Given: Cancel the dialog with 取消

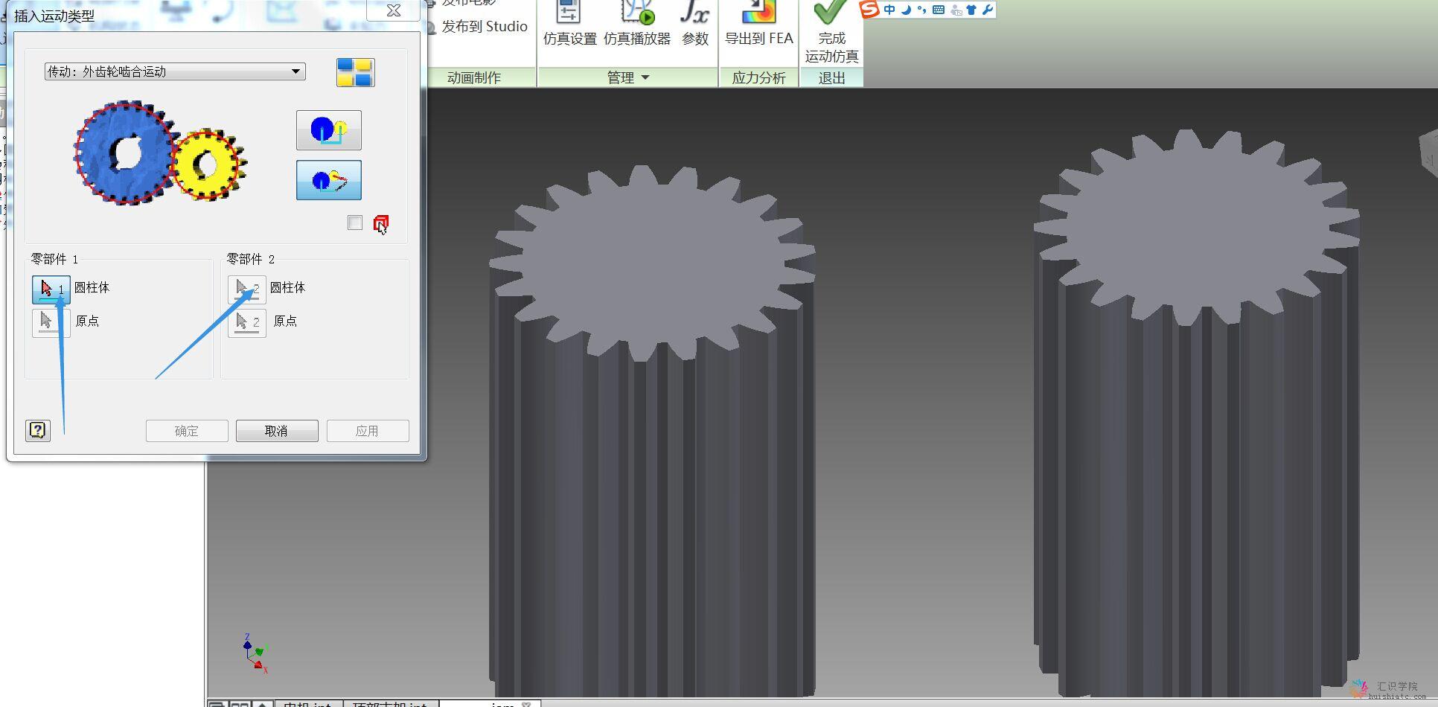Looking at the screenshot, I should click(x=277, y=431).
